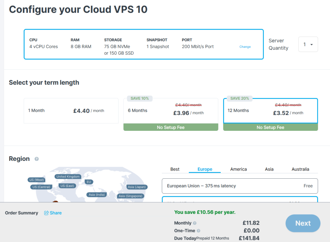Image resolution: width=330 pixels, height=242 pixels.
Task: Click the United Kingdom map marker
Action: coord(68,176)
